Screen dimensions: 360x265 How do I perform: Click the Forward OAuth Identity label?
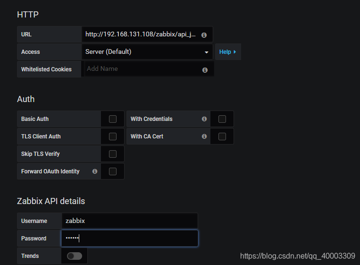pos(50,171)
